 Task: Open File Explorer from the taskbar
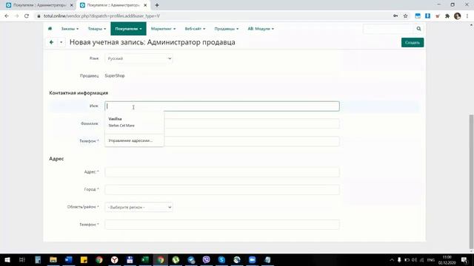coord(53,259)
